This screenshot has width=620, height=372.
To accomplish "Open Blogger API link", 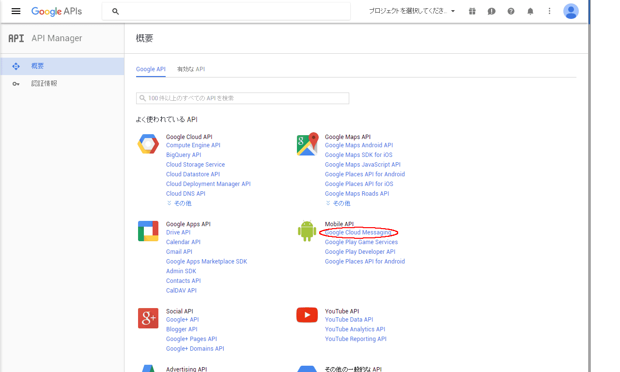I will [182, 329].
